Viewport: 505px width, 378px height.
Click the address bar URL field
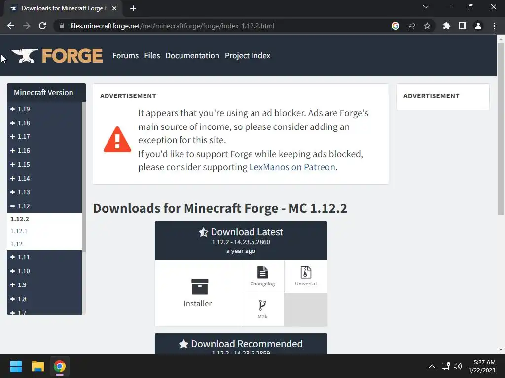pos(222,26)
